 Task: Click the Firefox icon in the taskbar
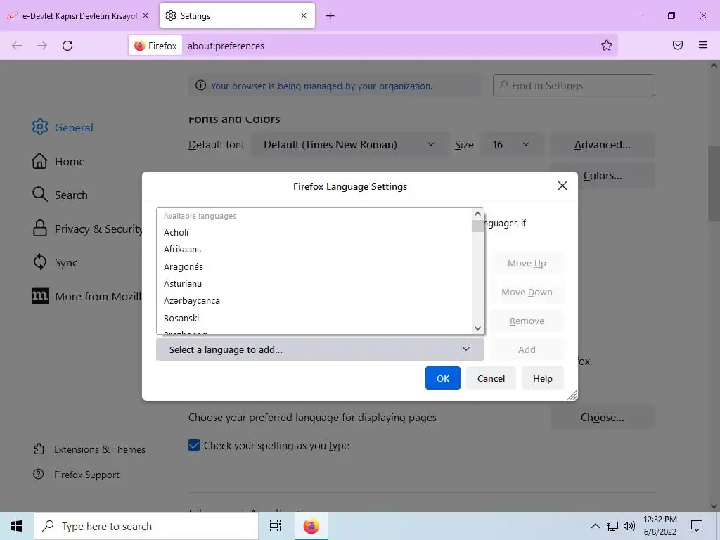[x=311, y=526]
